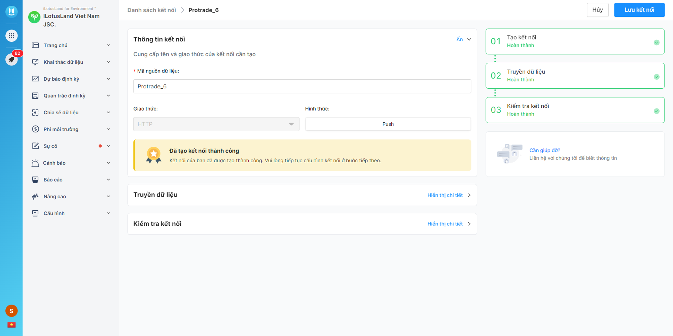
Task: Change language via Vietnam flag icon
Action: (x=11, y=325)
